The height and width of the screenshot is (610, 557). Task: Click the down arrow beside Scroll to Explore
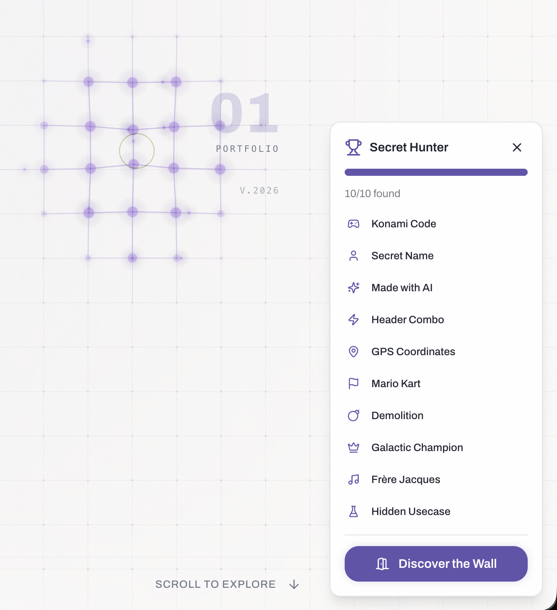point(294,585)
